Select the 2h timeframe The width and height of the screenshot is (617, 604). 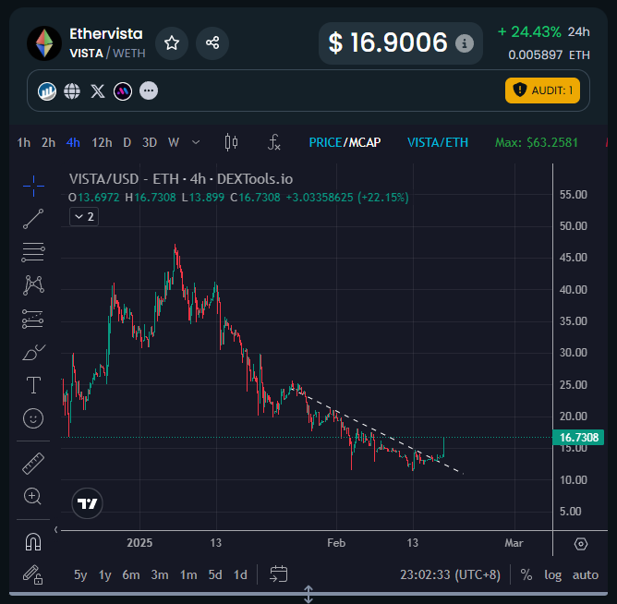48,142
